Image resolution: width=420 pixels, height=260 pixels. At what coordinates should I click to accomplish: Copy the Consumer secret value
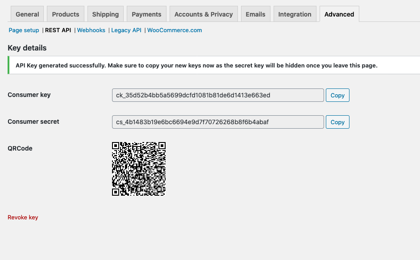[337, 122]
